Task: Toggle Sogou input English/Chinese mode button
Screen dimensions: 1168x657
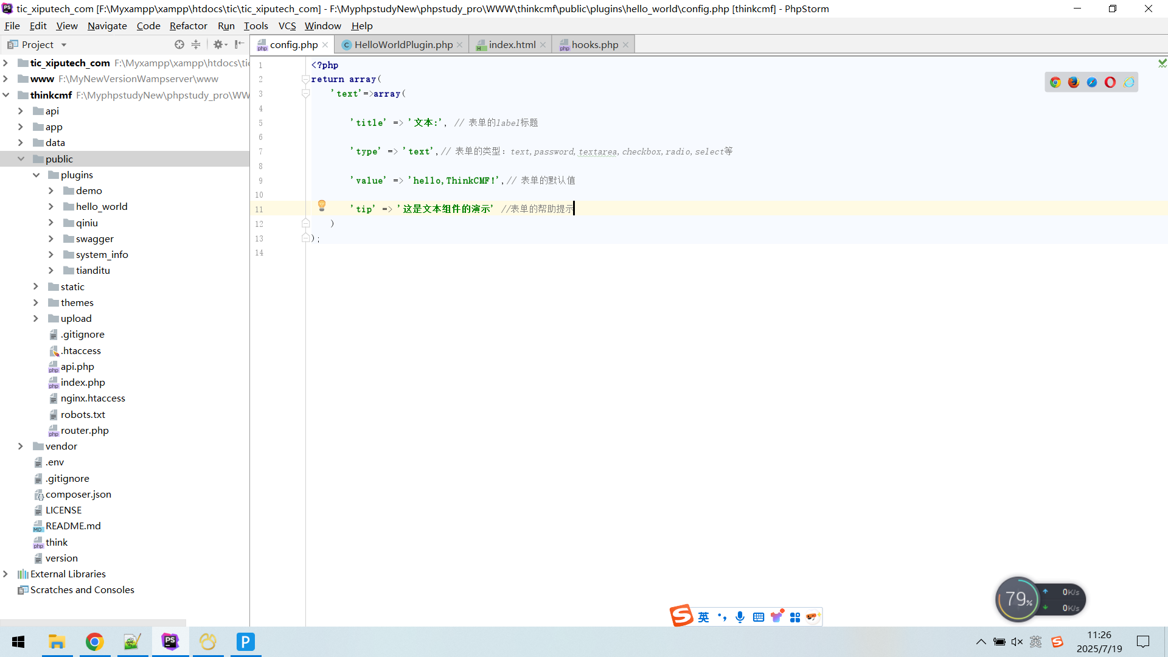Action: [703, 617]
